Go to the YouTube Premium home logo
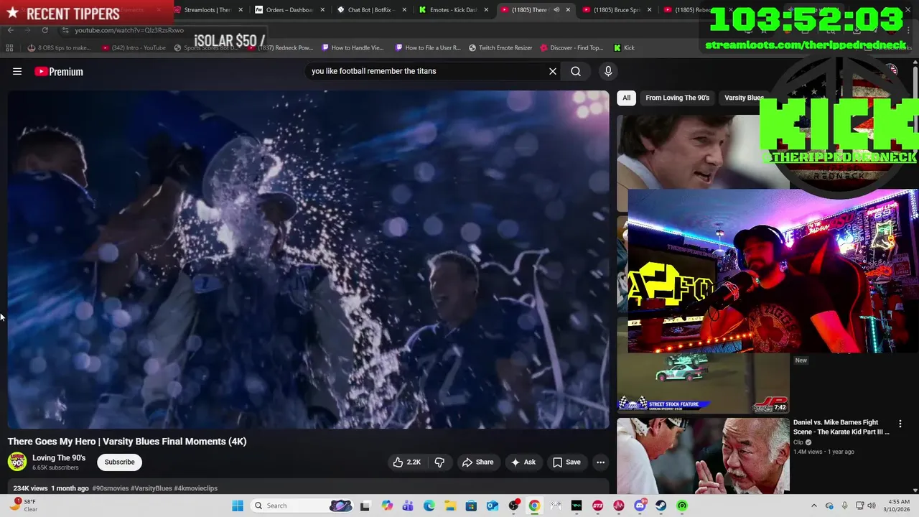Viewport: 919px width, 517px height. (x=59, y=71)
